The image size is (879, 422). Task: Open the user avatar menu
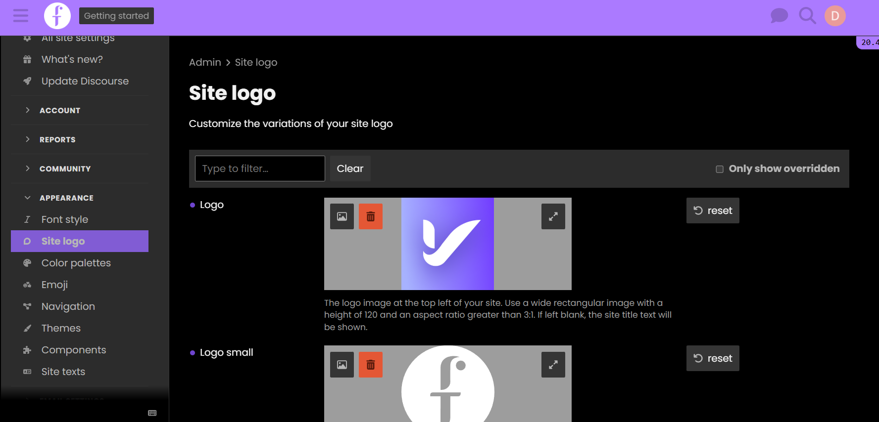[835, 16]
